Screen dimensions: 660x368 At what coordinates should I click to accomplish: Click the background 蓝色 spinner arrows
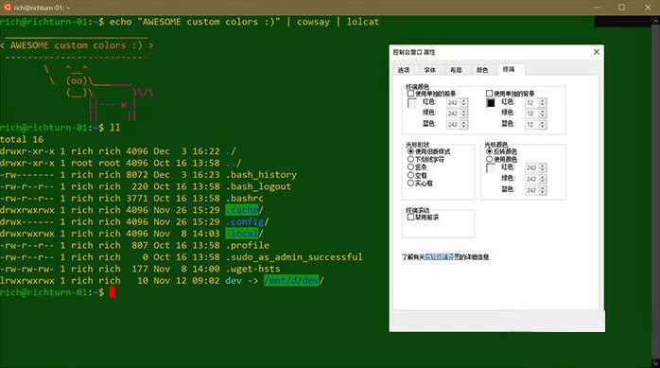pyautogui.click(x=543, y=124)
